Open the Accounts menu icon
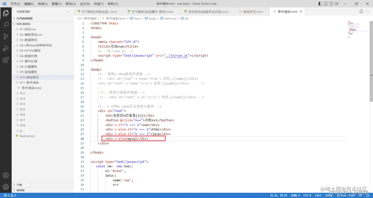This screenshot has width=373, height=198. tap(6, 175)
